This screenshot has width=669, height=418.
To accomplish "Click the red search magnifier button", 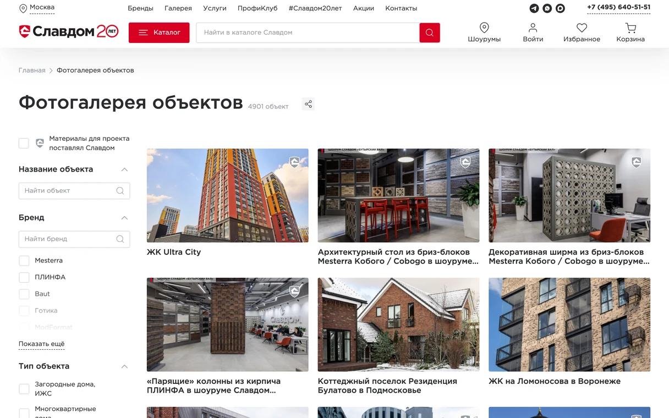I will click(x=430, y=32).
